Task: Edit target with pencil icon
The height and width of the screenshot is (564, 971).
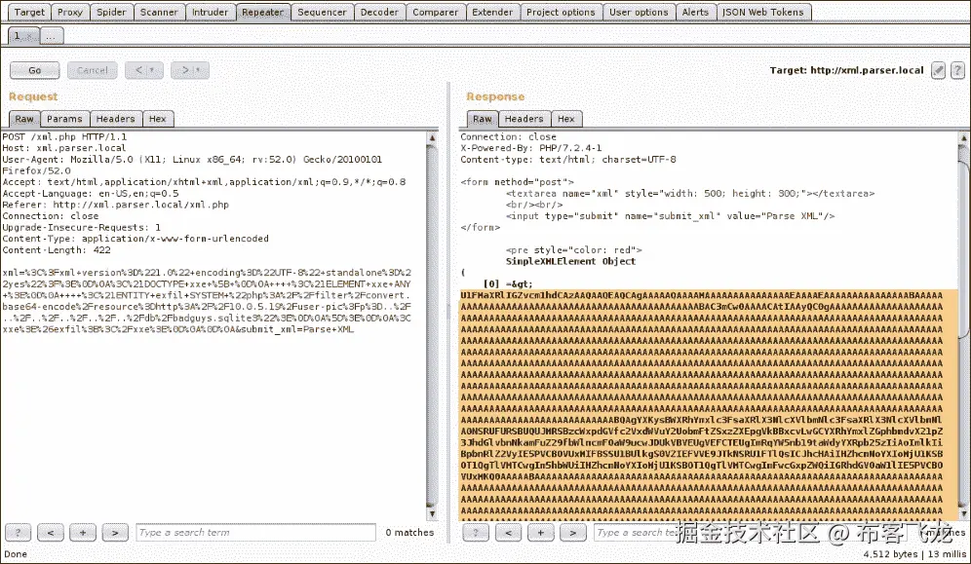Action: point(939,70)
